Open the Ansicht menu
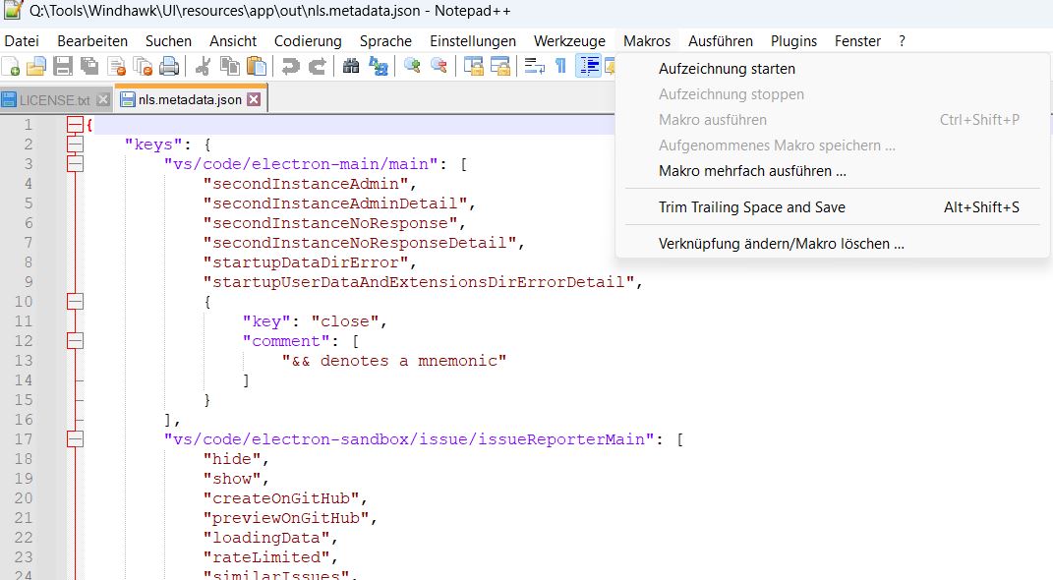1053x580 pixels. 232,41
